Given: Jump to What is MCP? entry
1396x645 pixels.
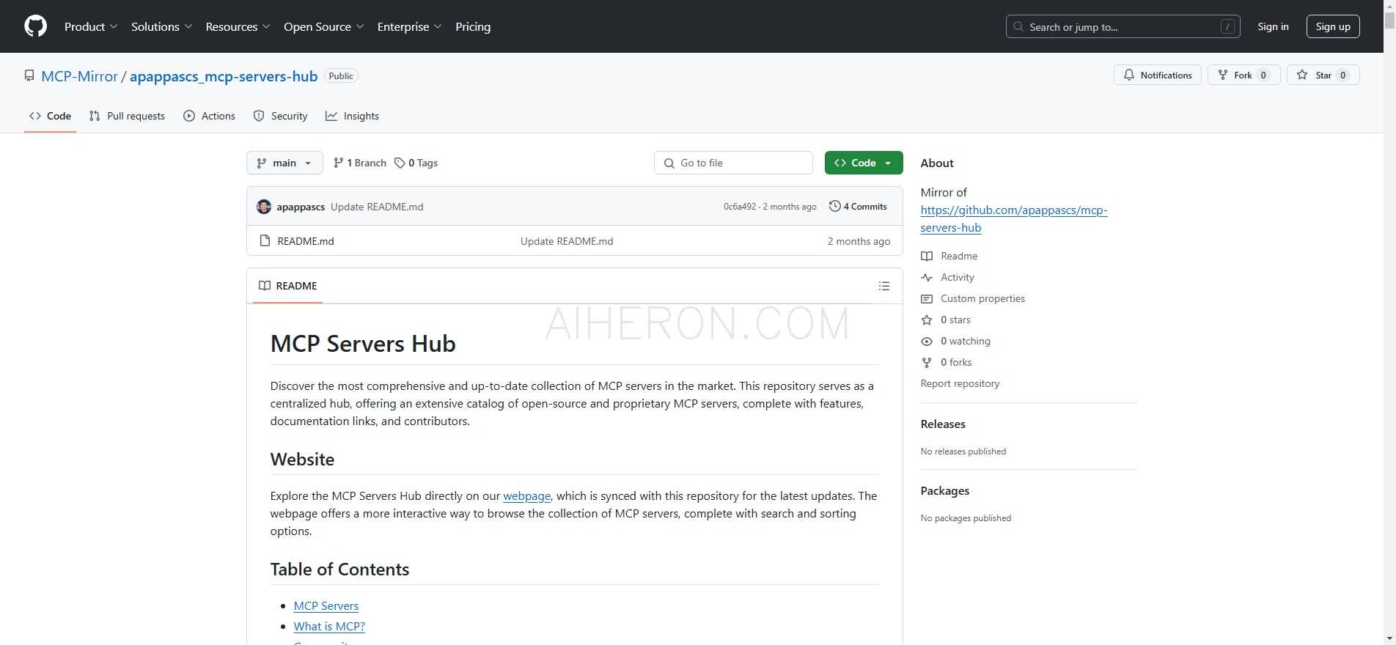Looking at the screenshot, I should (329, 626).
